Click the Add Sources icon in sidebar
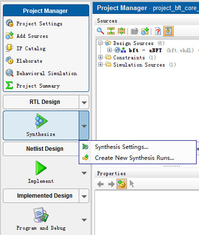The height and width of the screenshot is (235, 199). 10,36
